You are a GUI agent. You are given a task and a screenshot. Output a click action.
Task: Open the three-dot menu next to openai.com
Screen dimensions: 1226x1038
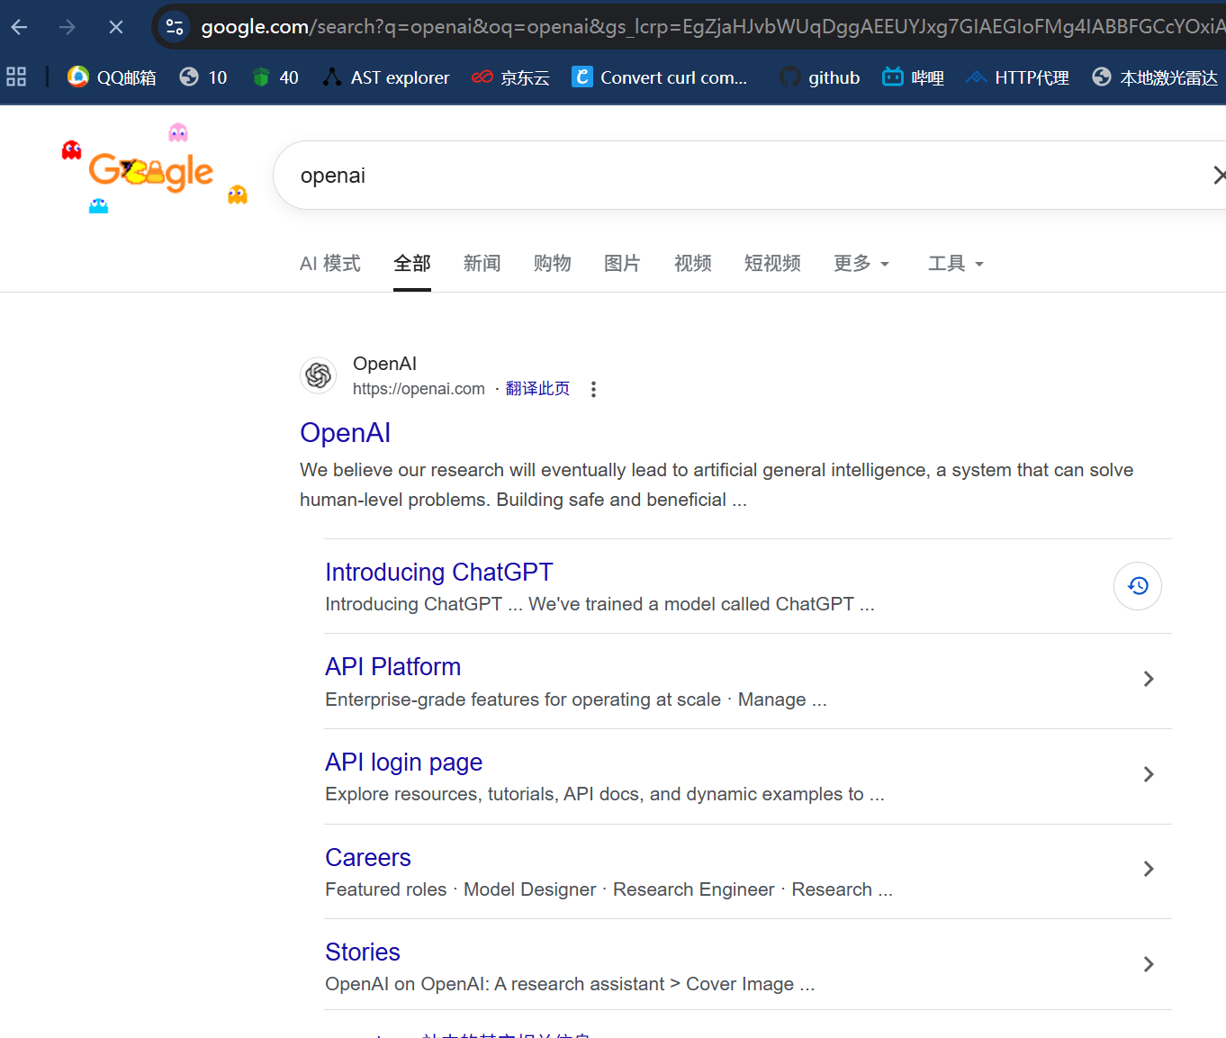[x=593, y=389]
